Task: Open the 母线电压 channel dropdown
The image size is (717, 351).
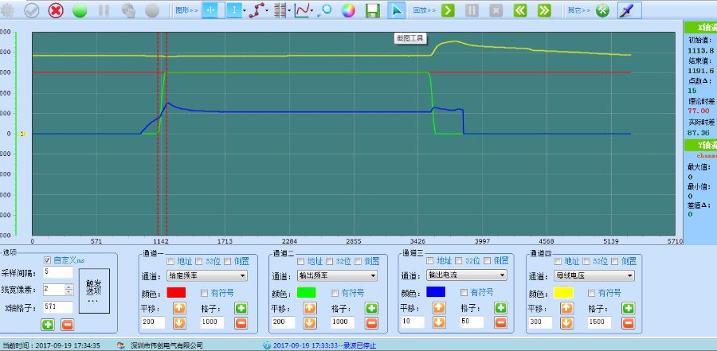Action: tap(594, 275)
